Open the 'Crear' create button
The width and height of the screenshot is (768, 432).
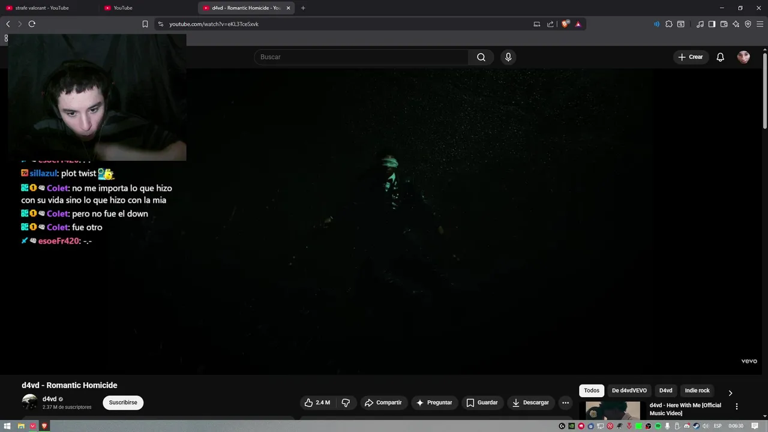tap(691, 57)
